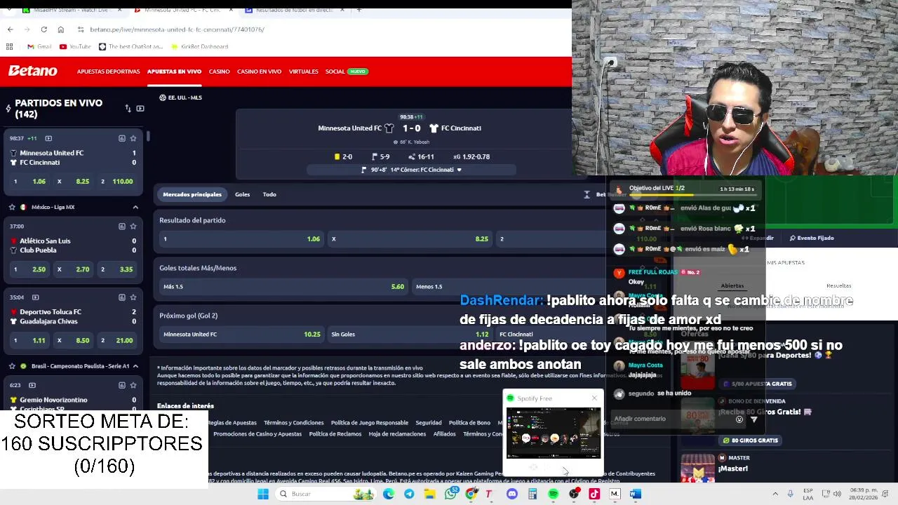The width and height of the screenshot is (898, 505).
Task: Click the taskbar Buscar search box
Action: click(326, 494)
